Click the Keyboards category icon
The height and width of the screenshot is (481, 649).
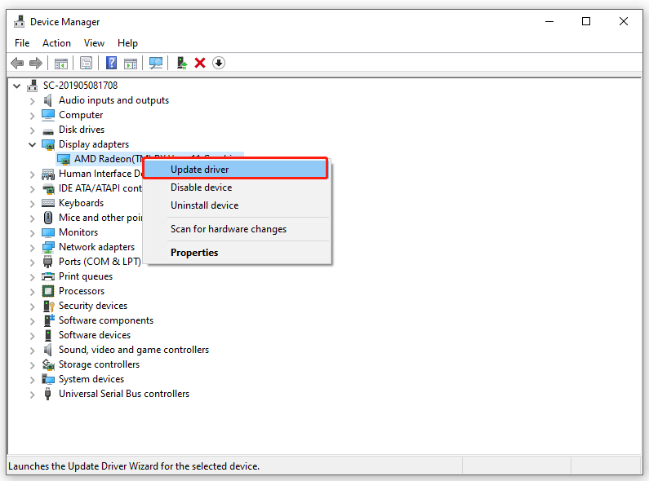click(x=48, y=203)
